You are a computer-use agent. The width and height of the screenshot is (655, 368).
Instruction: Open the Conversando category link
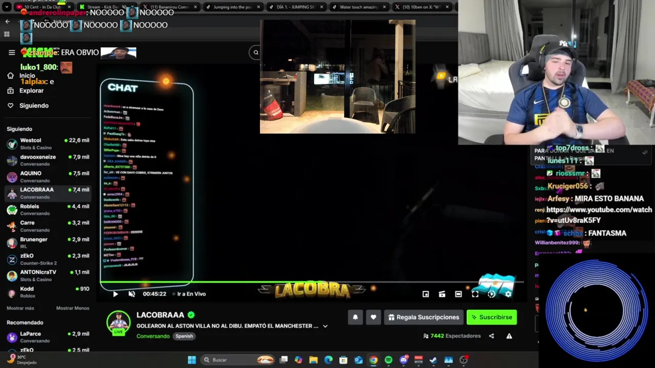[153, 336]
